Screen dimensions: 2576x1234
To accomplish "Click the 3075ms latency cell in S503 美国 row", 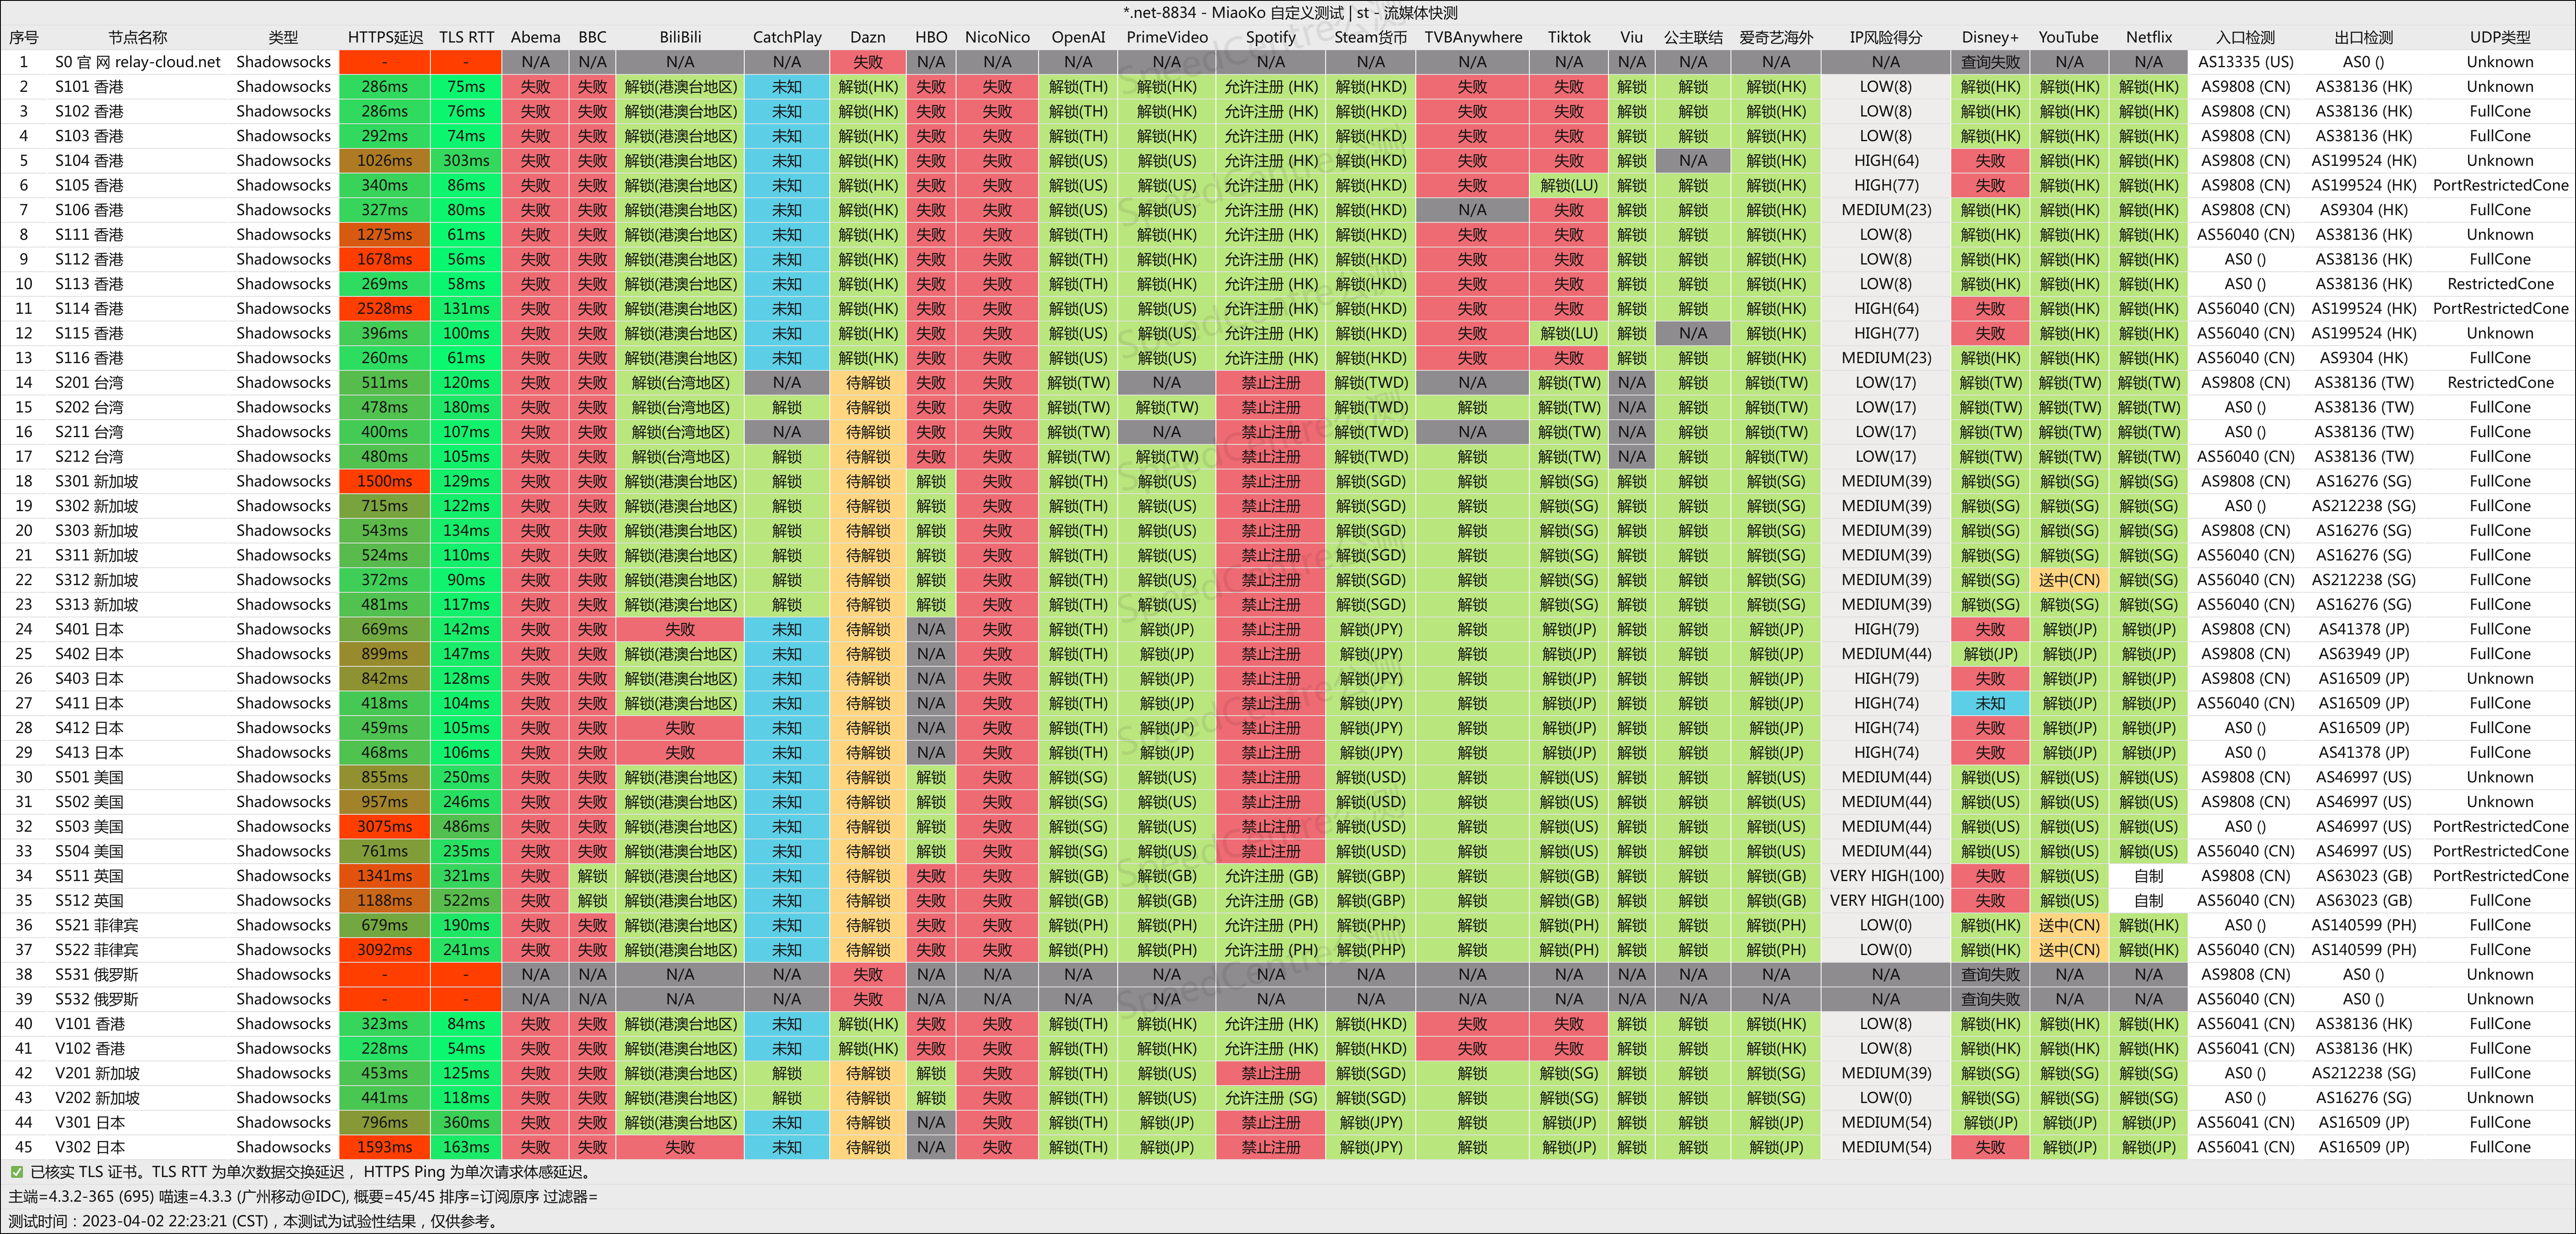I will point(385,826).
